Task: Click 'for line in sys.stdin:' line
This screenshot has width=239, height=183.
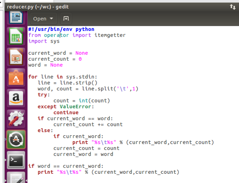Action: pyautogui.click(x=63, y=77)
